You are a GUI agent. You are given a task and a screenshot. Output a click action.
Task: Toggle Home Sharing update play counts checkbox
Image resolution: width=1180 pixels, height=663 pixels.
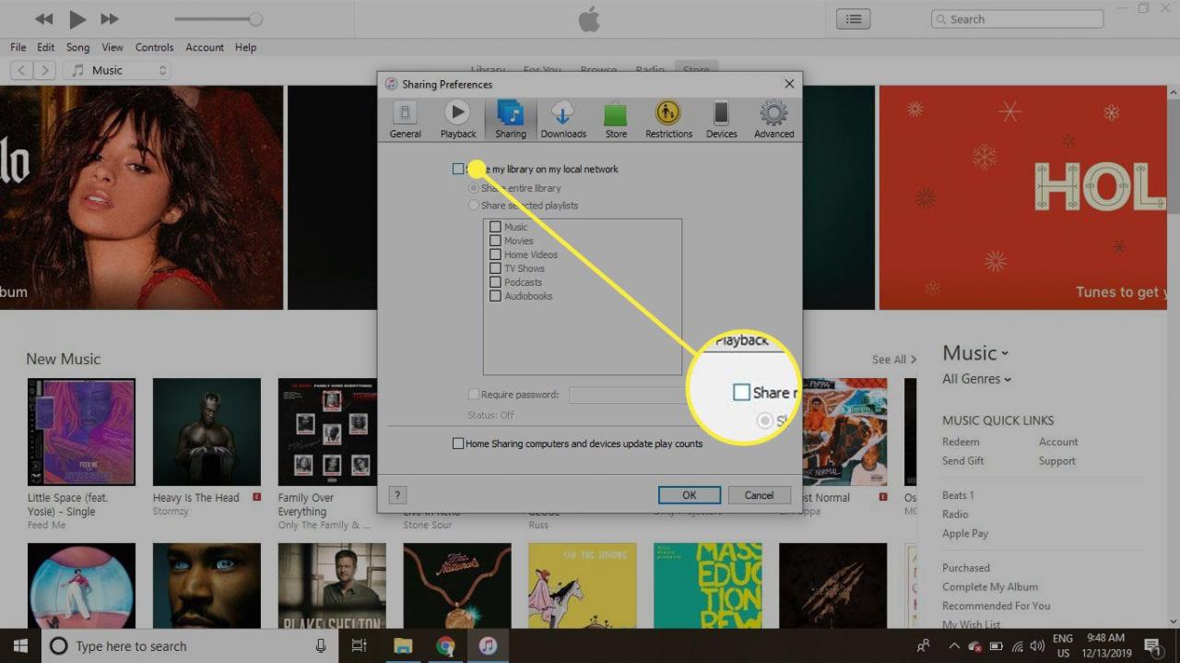point(458,444)
